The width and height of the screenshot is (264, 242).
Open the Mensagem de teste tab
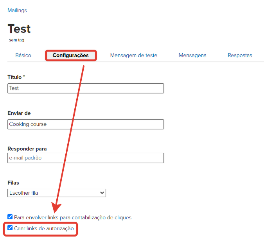[133, 56]
